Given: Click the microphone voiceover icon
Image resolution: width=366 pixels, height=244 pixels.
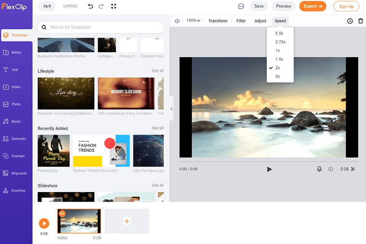Looking at the screenshot, I should (319, 169).
